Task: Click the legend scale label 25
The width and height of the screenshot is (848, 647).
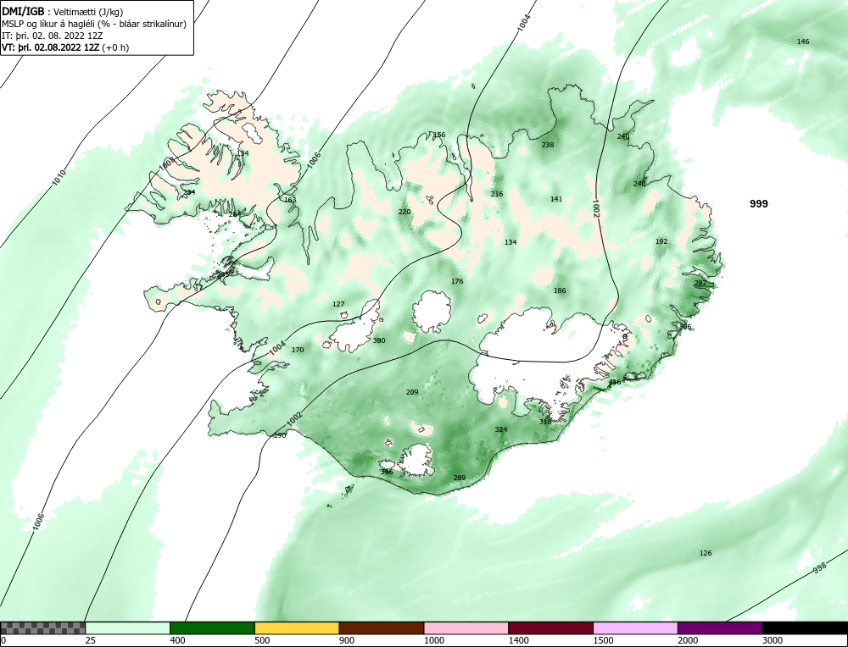Action: tap(89, 640)
